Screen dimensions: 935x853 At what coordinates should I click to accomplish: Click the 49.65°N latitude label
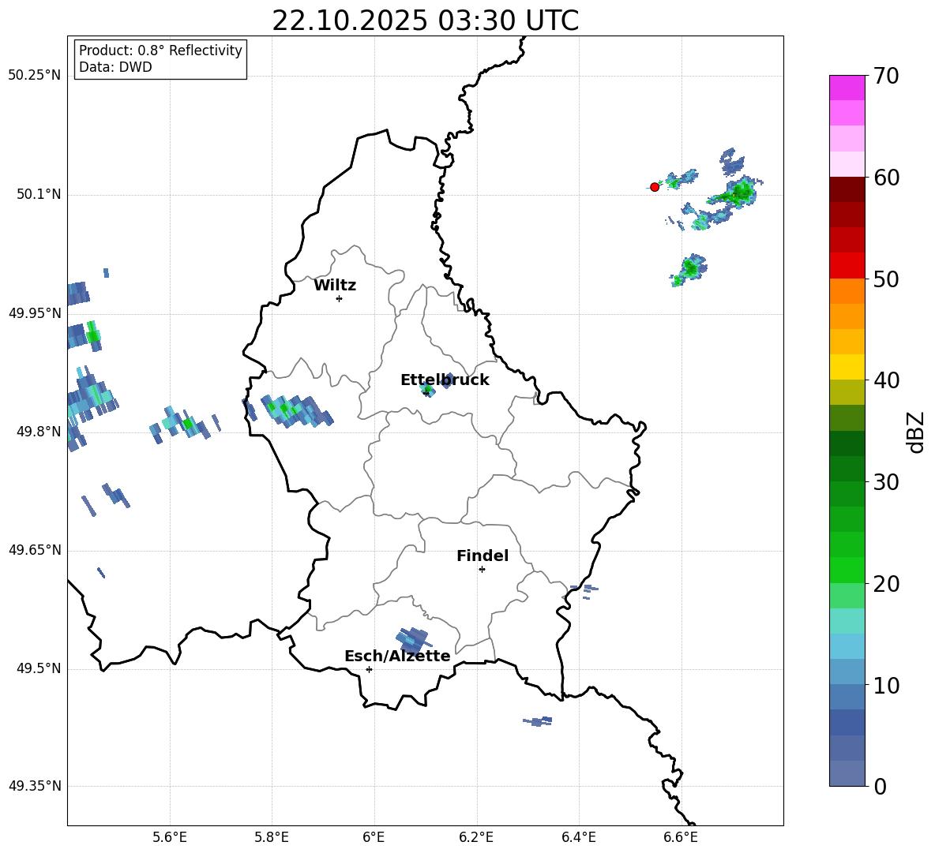[35, 550]
